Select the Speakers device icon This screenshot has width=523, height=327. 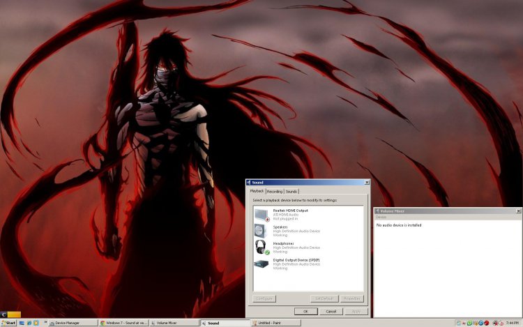click(x=261, y=231)
